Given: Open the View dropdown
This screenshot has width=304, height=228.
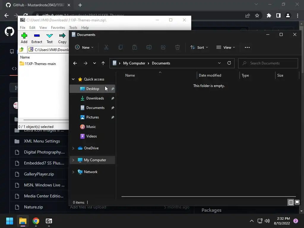Looking at the screenshot, I should point(226,47).
